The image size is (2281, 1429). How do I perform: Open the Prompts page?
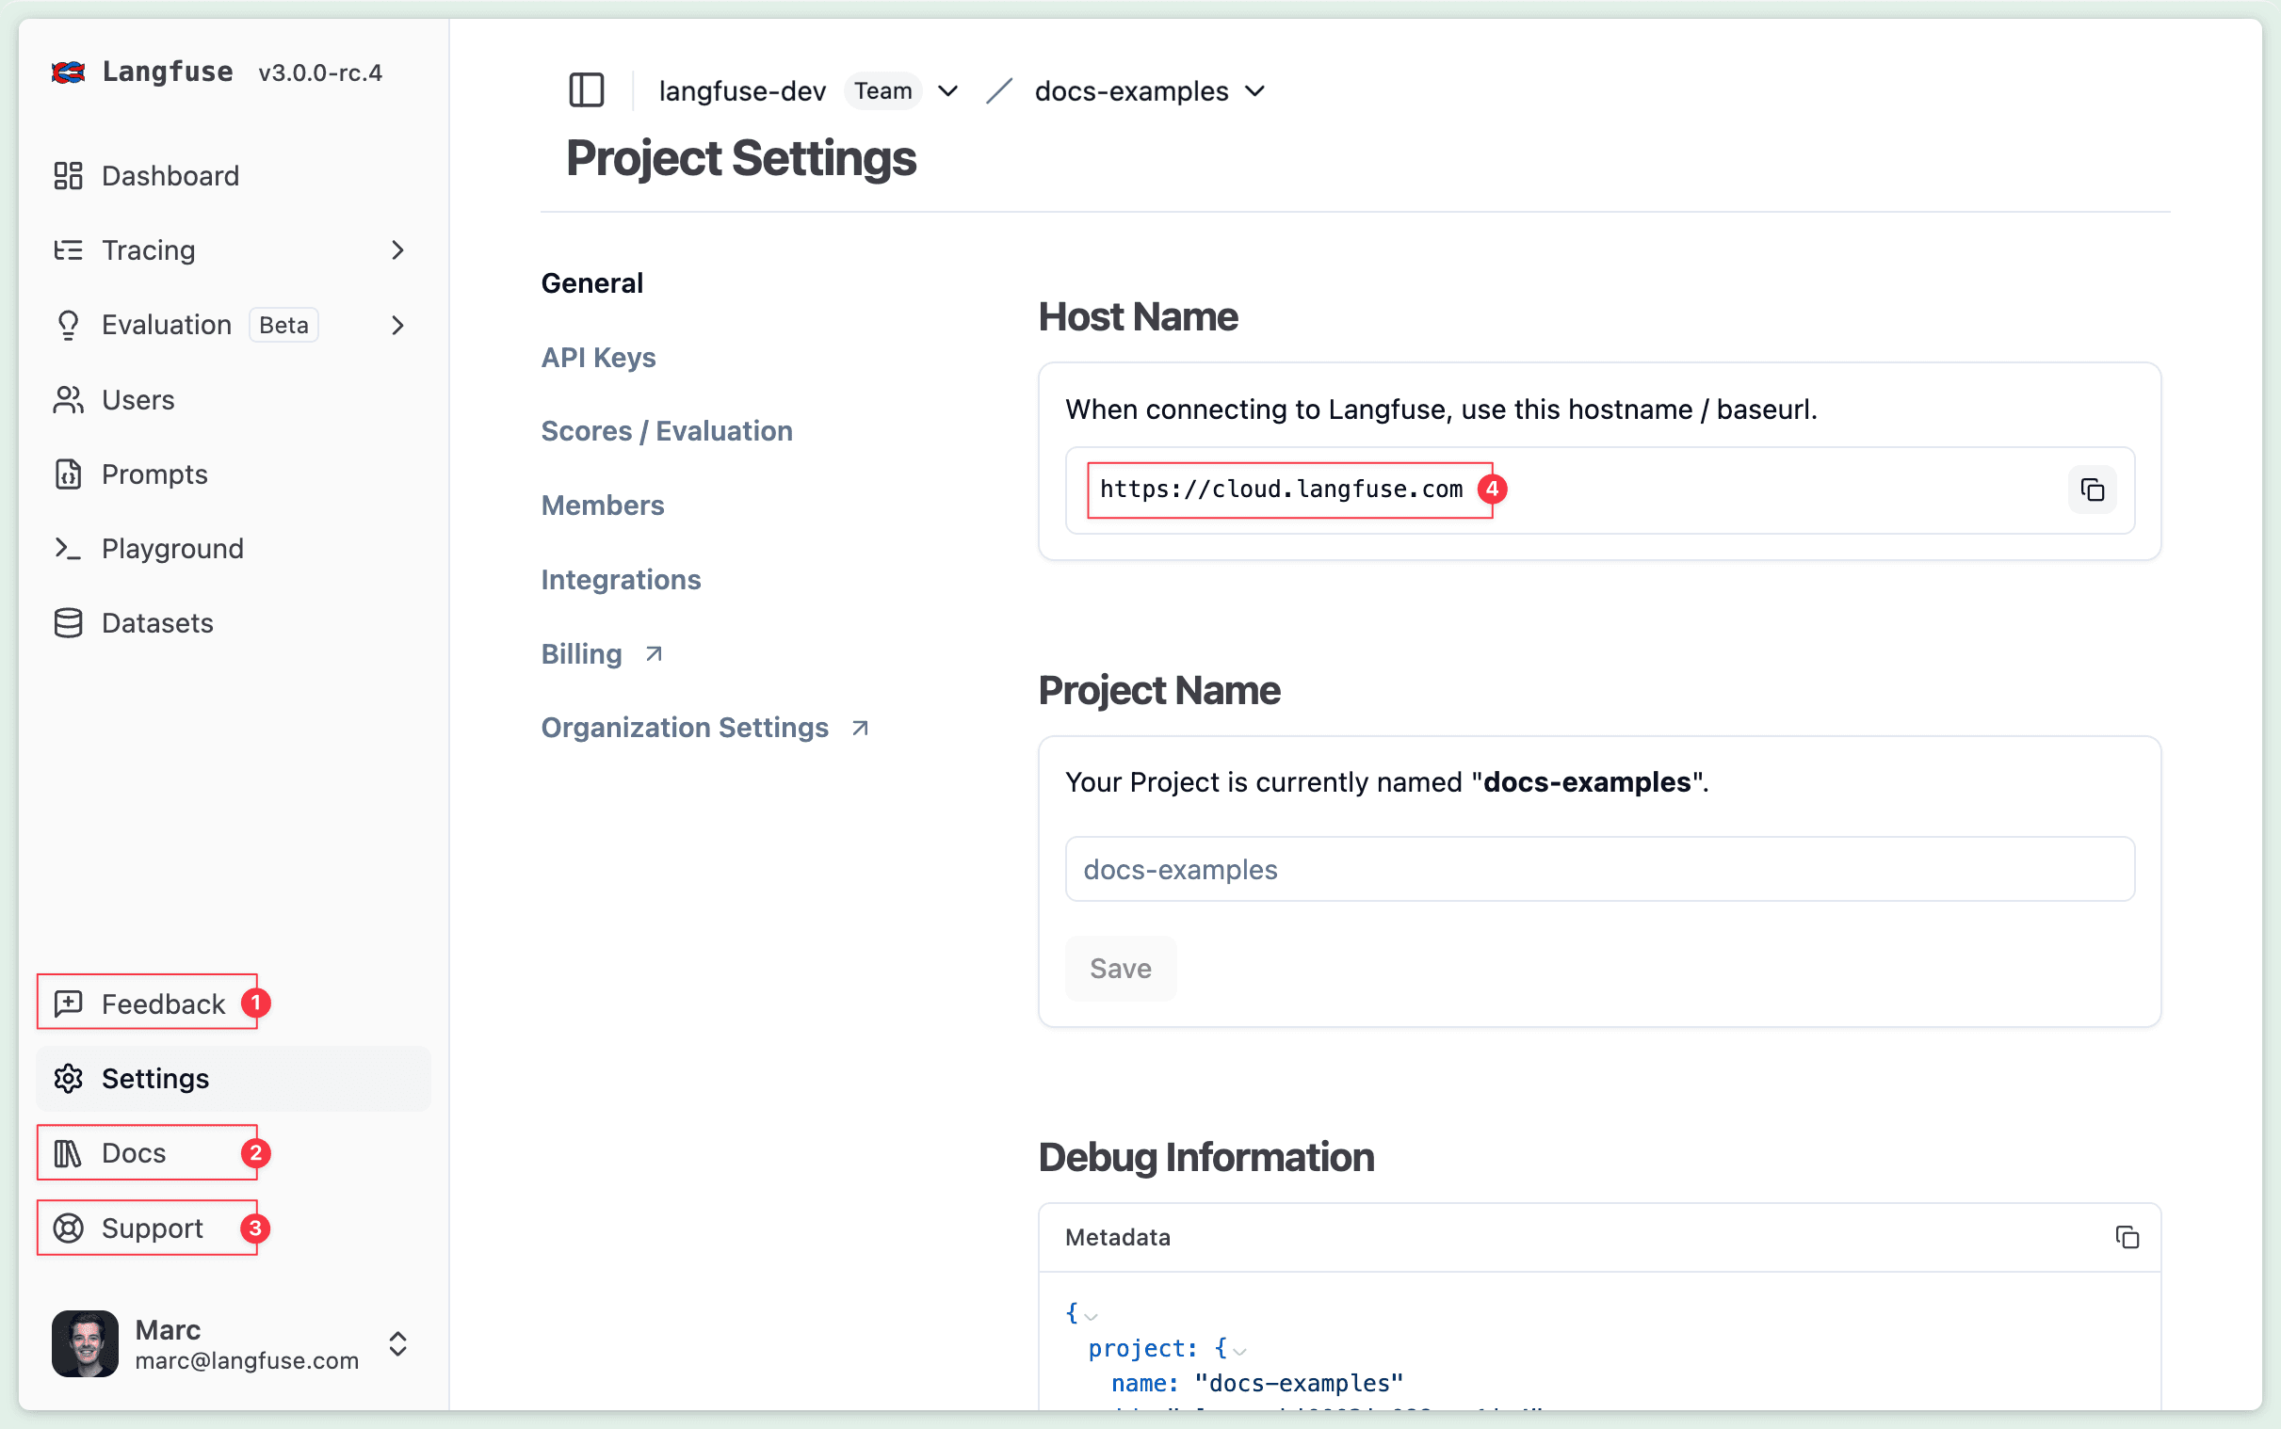154,474
